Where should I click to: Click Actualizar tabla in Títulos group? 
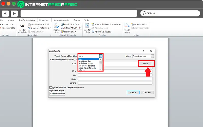point(100,28)
